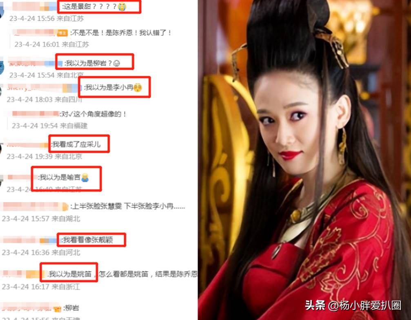The image size is (411, 320).
Task: Select the comment 我看成了应采儿
Action: point(76,144)
